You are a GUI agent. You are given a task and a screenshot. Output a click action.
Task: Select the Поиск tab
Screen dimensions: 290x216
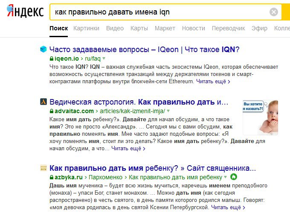[x=58, y=28]
